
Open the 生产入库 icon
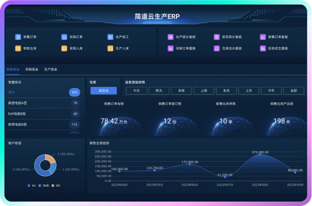[110, 48]
